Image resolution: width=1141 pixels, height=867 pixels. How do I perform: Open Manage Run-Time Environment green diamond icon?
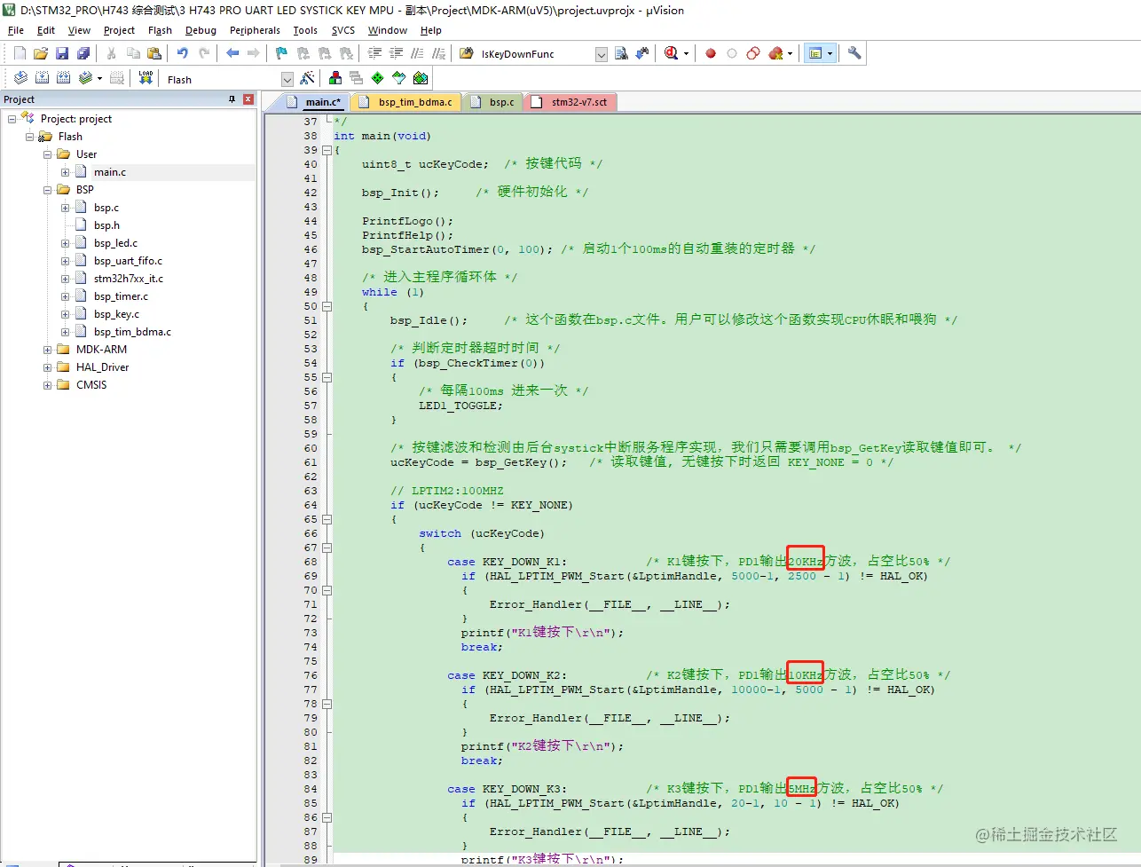click(x=378, y=78)
